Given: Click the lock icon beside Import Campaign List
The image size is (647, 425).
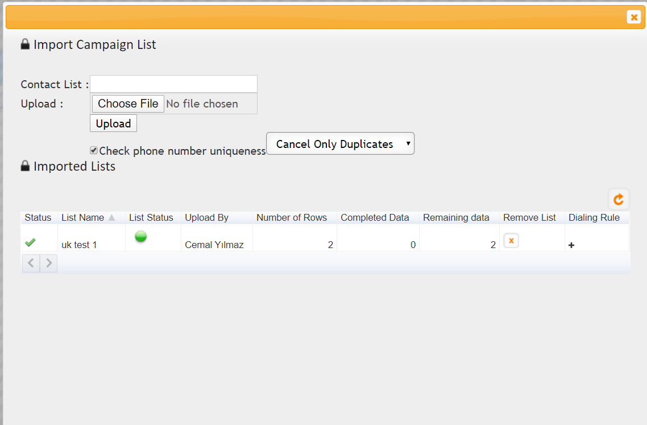Looking at the screenshot, I should (25, 44).
